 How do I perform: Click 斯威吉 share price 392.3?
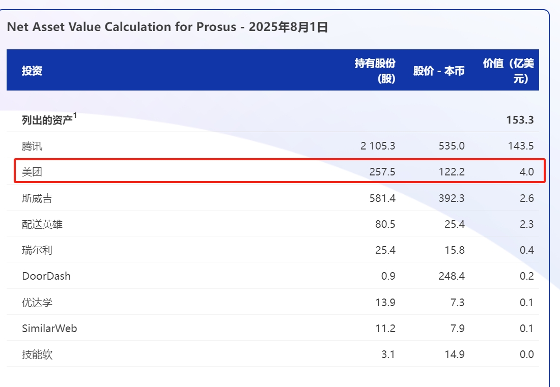pyautogui.click(x=452, y=198)
